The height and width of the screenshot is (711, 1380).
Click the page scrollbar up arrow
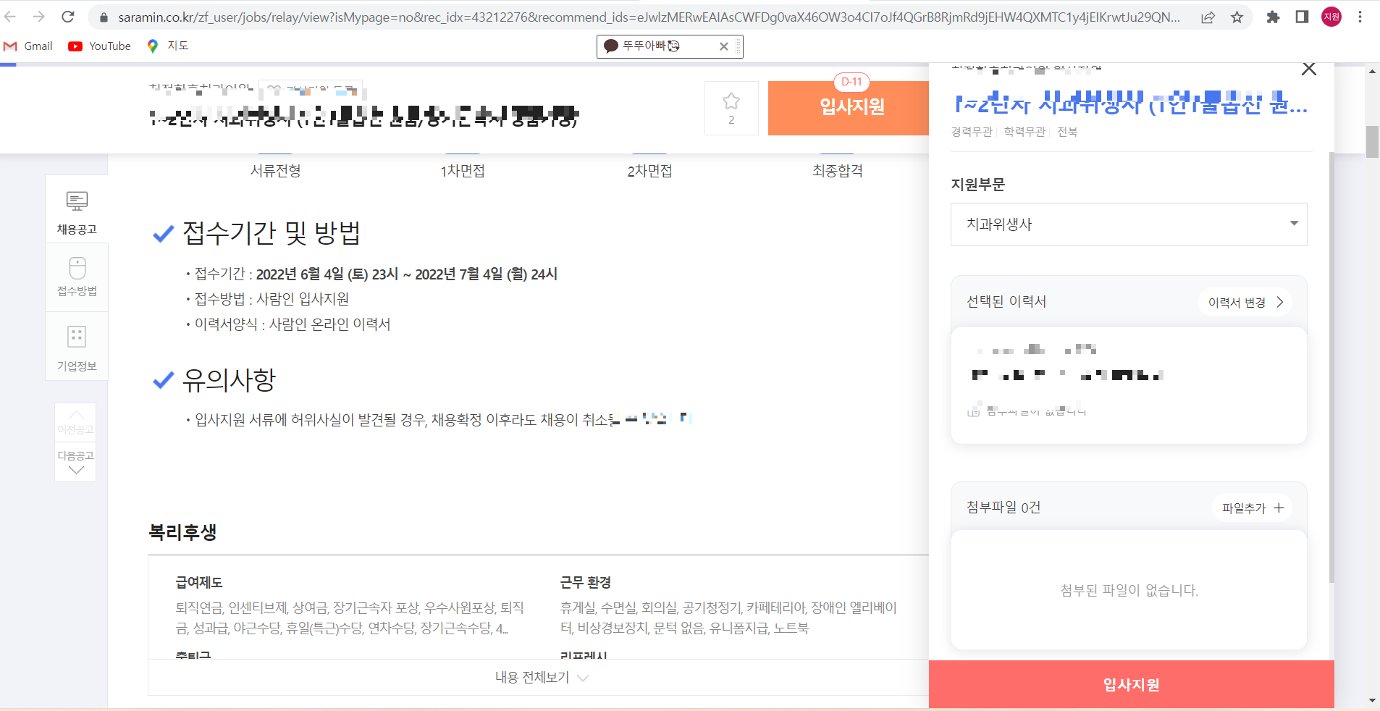point(1372,71)
